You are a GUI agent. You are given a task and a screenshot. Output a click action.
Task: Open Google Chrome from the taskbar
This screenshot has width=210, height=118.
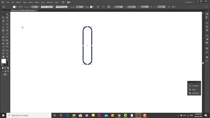(x=119, y=115)
